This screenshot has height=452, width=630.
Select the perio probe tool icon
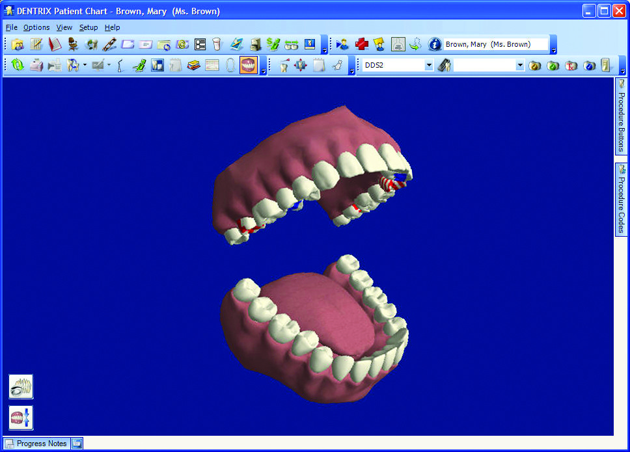tap(120, 65)
